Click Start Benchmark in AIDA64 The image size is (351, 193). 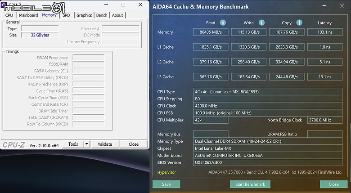[x=250, y=184]
